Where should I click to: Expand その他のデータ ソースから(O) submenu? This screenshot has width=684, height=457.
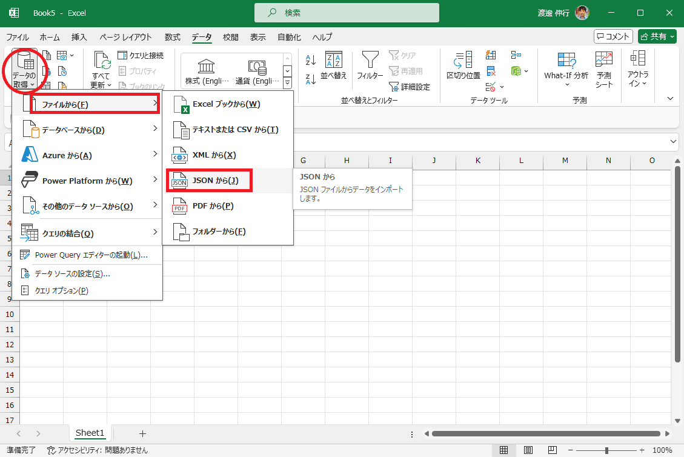pyautogui.click(x=87, y=206)
